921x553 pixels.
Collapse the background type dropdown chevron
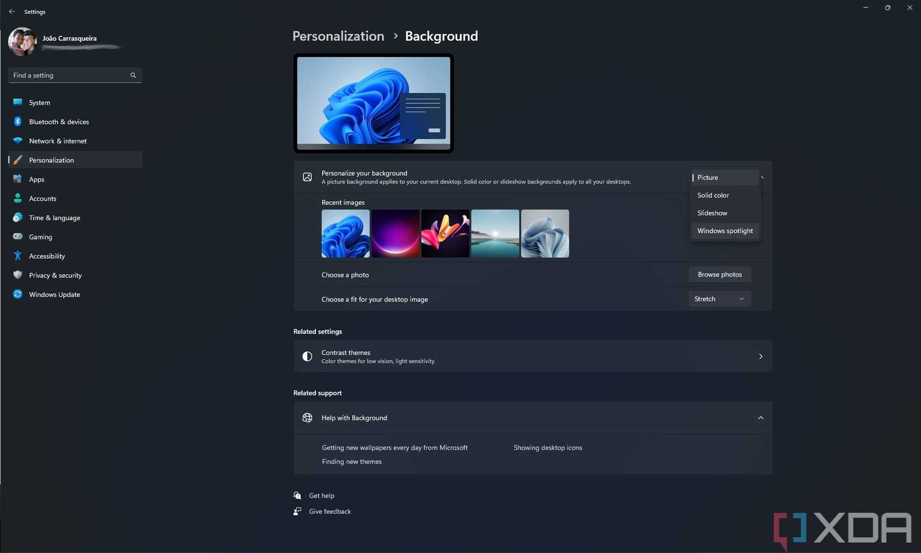coord(762,178)
